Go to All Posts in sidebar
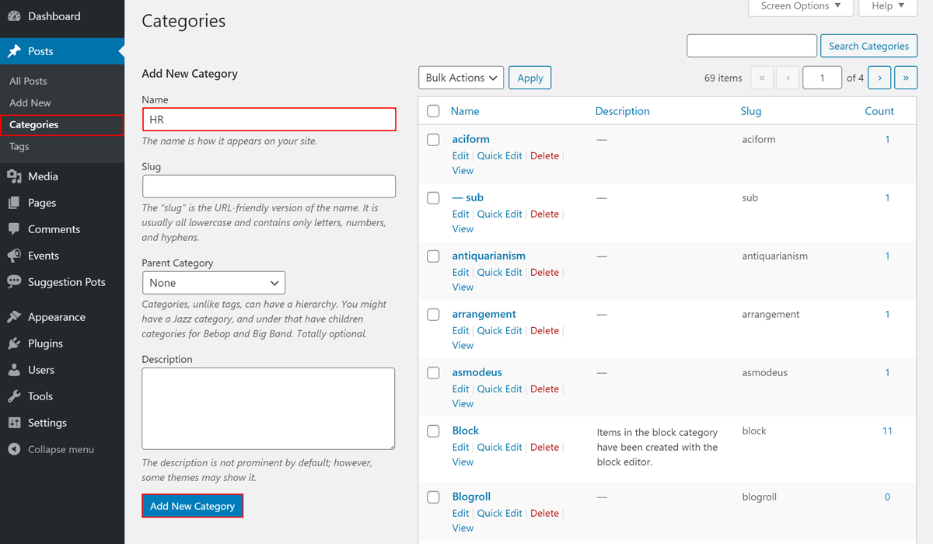933x544 pixels. [28, 81]
